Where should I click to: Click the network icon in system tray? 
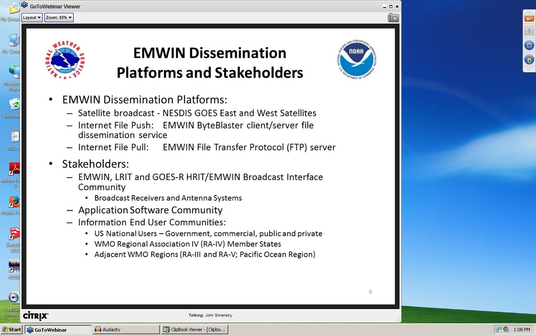coord(498,330)
